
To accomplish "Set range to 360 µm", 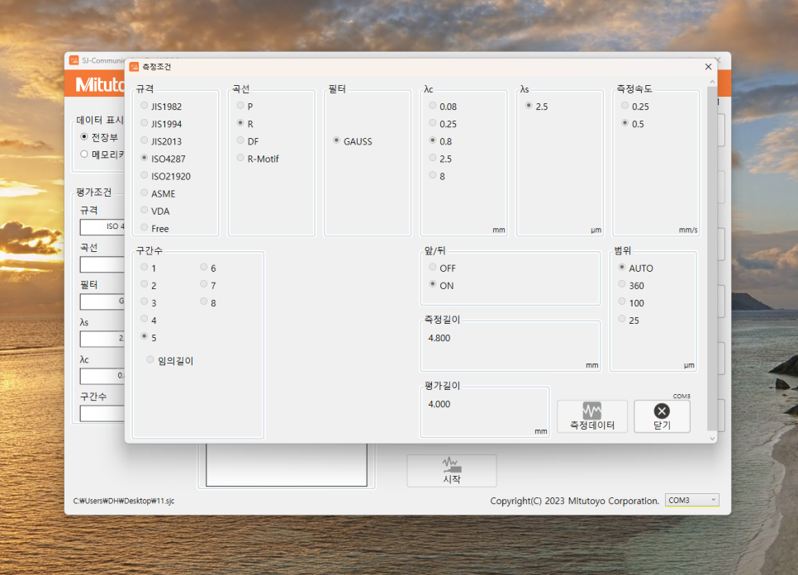I will 622,286.
